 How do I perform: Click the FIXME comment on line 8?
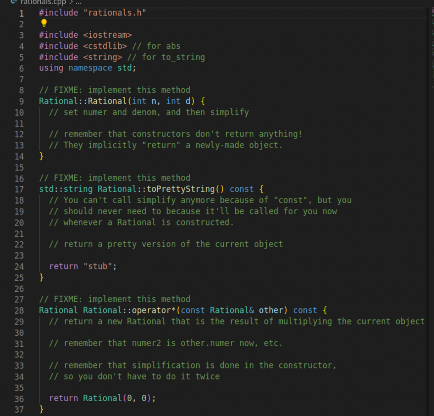(x=114, y=90)
